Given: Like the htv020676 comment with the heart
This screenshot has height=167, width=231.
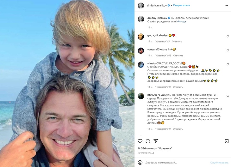Looking at the screenshot, I should [x=228, y=96].
